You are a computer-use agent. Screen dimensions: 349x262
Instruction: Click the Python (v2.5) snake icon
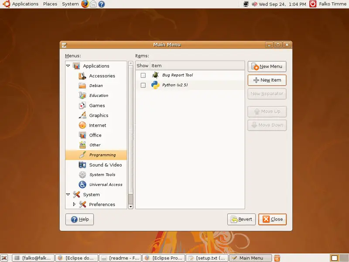[155, 85]
